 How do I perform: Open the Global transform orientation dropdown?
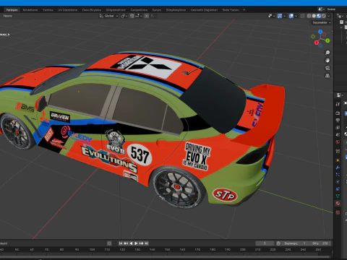(108, 16)
